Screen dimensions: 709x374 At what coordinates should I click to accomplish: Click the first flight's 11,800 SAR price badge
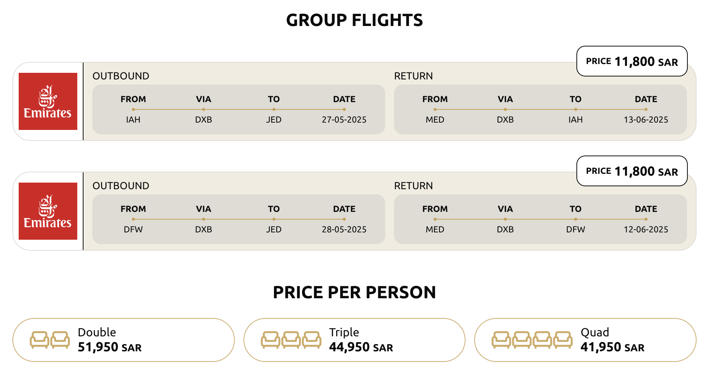tap(632, 61)
